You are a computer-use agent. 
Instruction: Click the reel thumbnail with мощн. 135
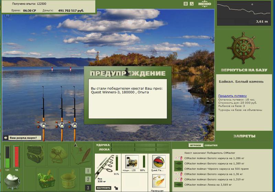(132, 162)
